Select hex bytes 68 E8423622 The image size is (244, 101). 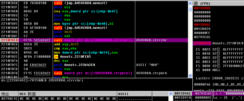click(35, 65)
